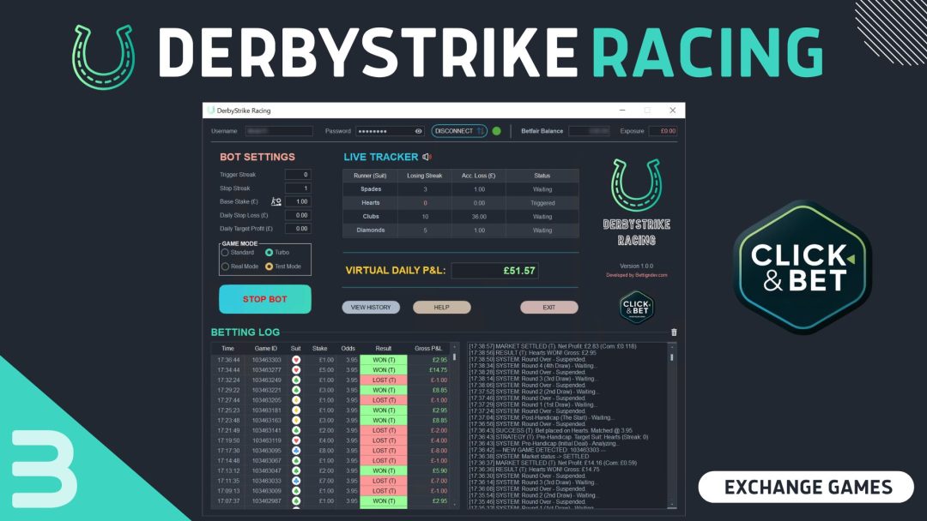Image resolution: width=927 pixels, height=521 pixels.
Task: Open the HELP button
Action: tap(442, 308)
